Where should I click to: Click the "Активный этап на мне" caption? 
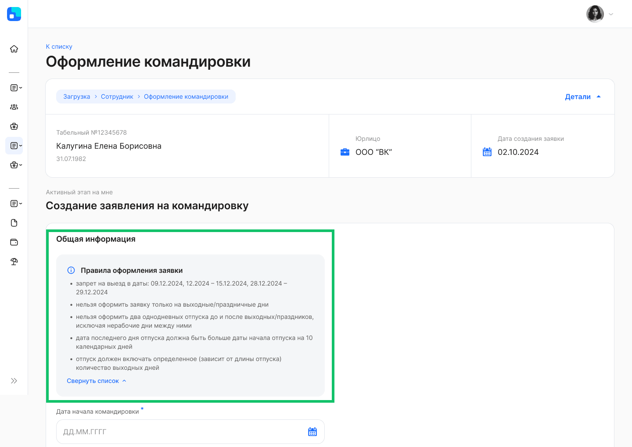point(79,192)
